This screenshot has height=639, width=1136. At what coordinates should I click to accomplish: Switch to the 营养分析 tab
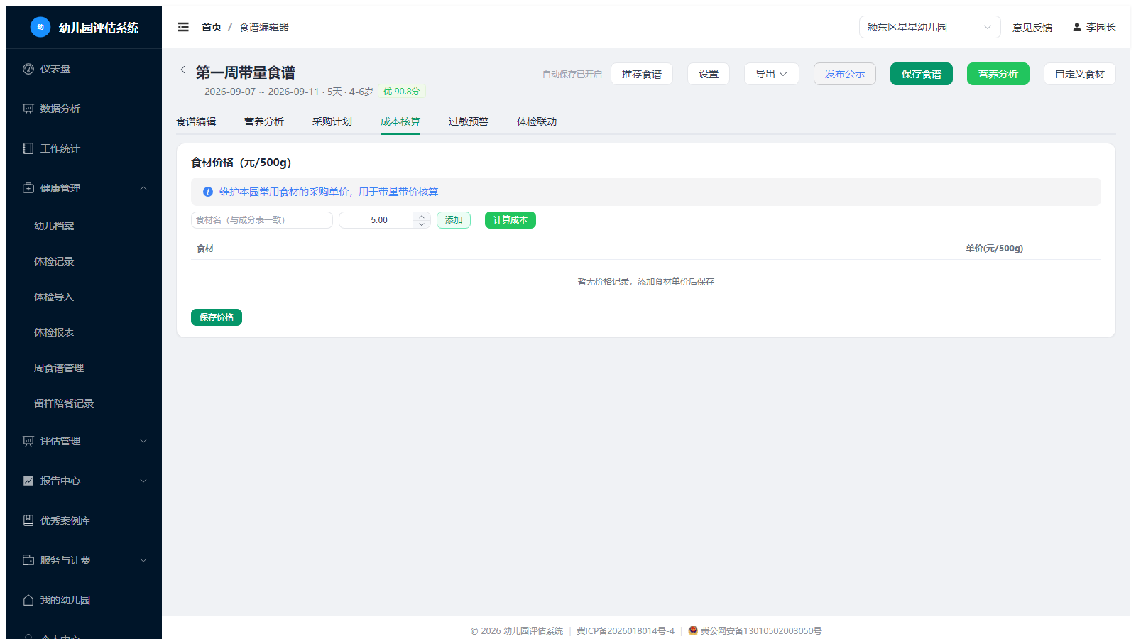click(264, 121)
